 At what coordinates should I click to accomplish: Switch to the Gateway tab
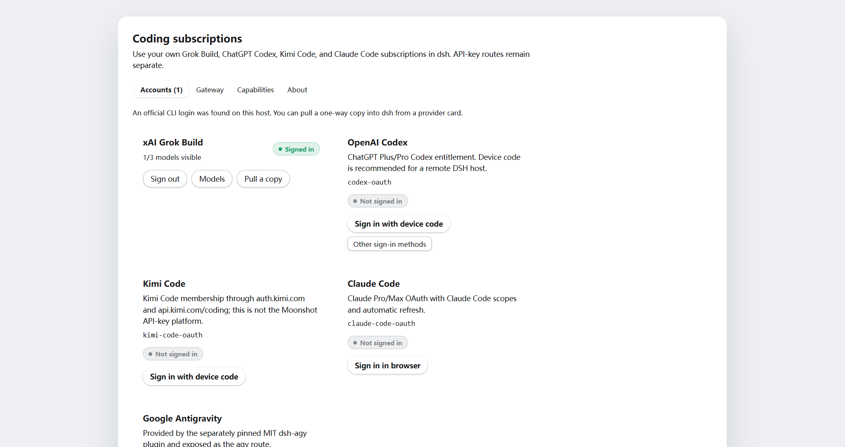[x=210, y=90]
